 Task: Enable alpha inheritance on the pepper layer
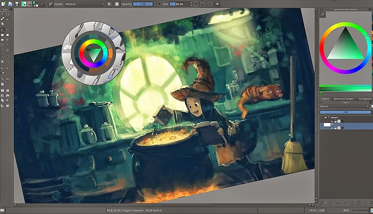pyautogui.click(x=343, y=121)
